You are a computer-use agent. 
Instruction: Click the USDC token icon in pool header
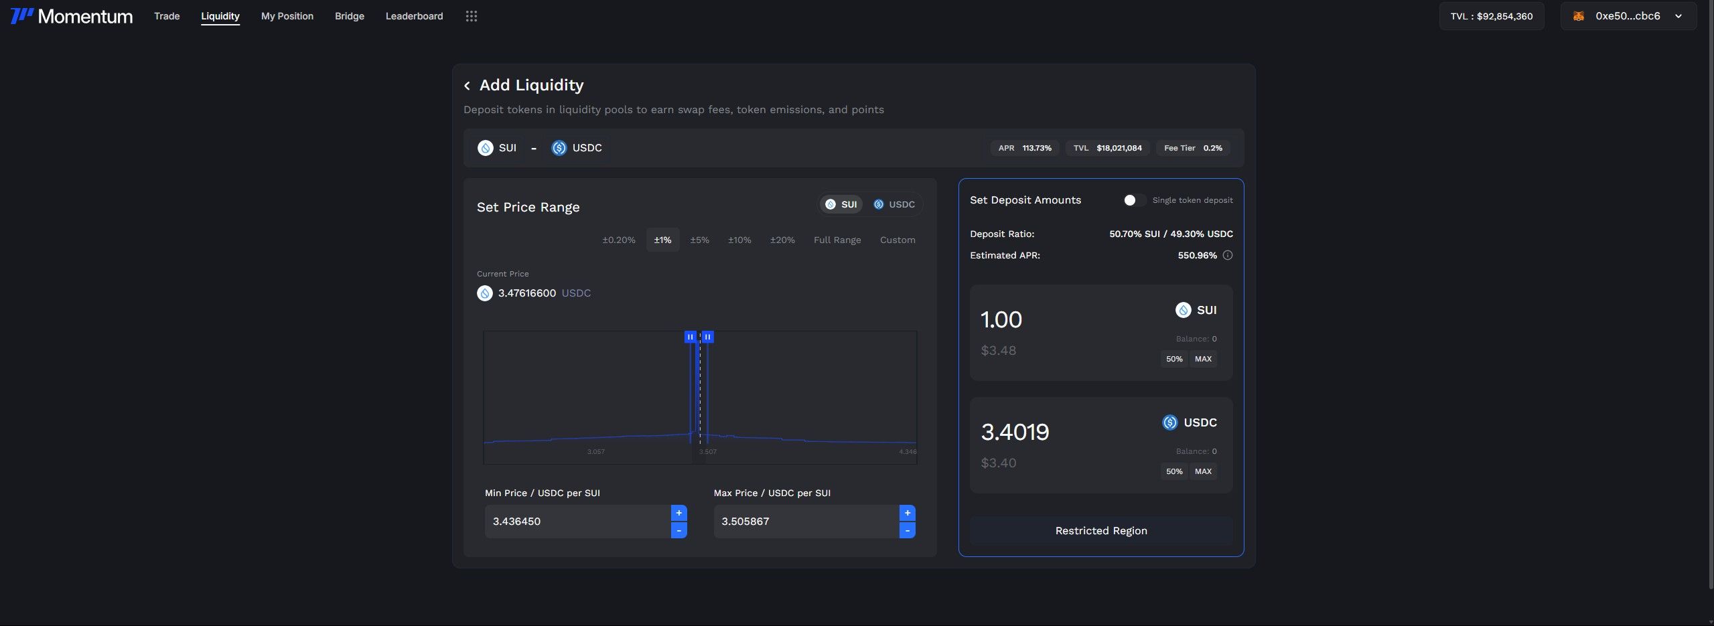[x=559, y=148]
